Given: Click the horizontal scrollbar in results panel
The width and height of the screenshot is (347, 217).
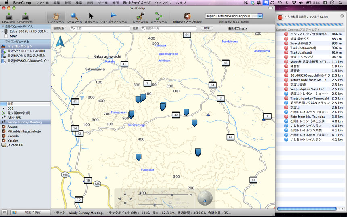Looking at the screenshot, I should pos(307,209).
